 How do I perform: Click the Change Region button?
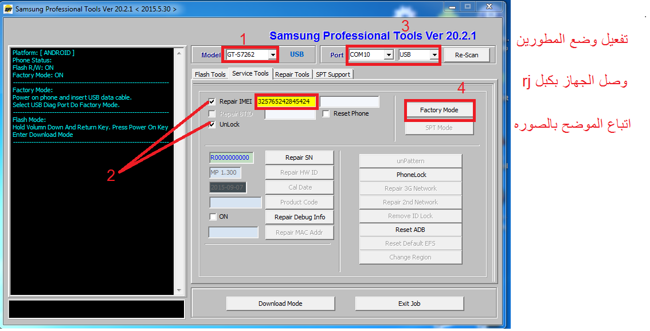411,257
